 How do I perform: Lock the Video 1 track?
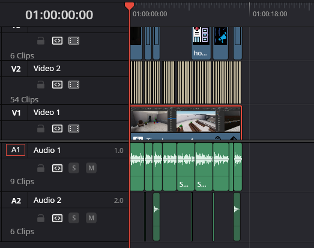[x=41, y=129]
